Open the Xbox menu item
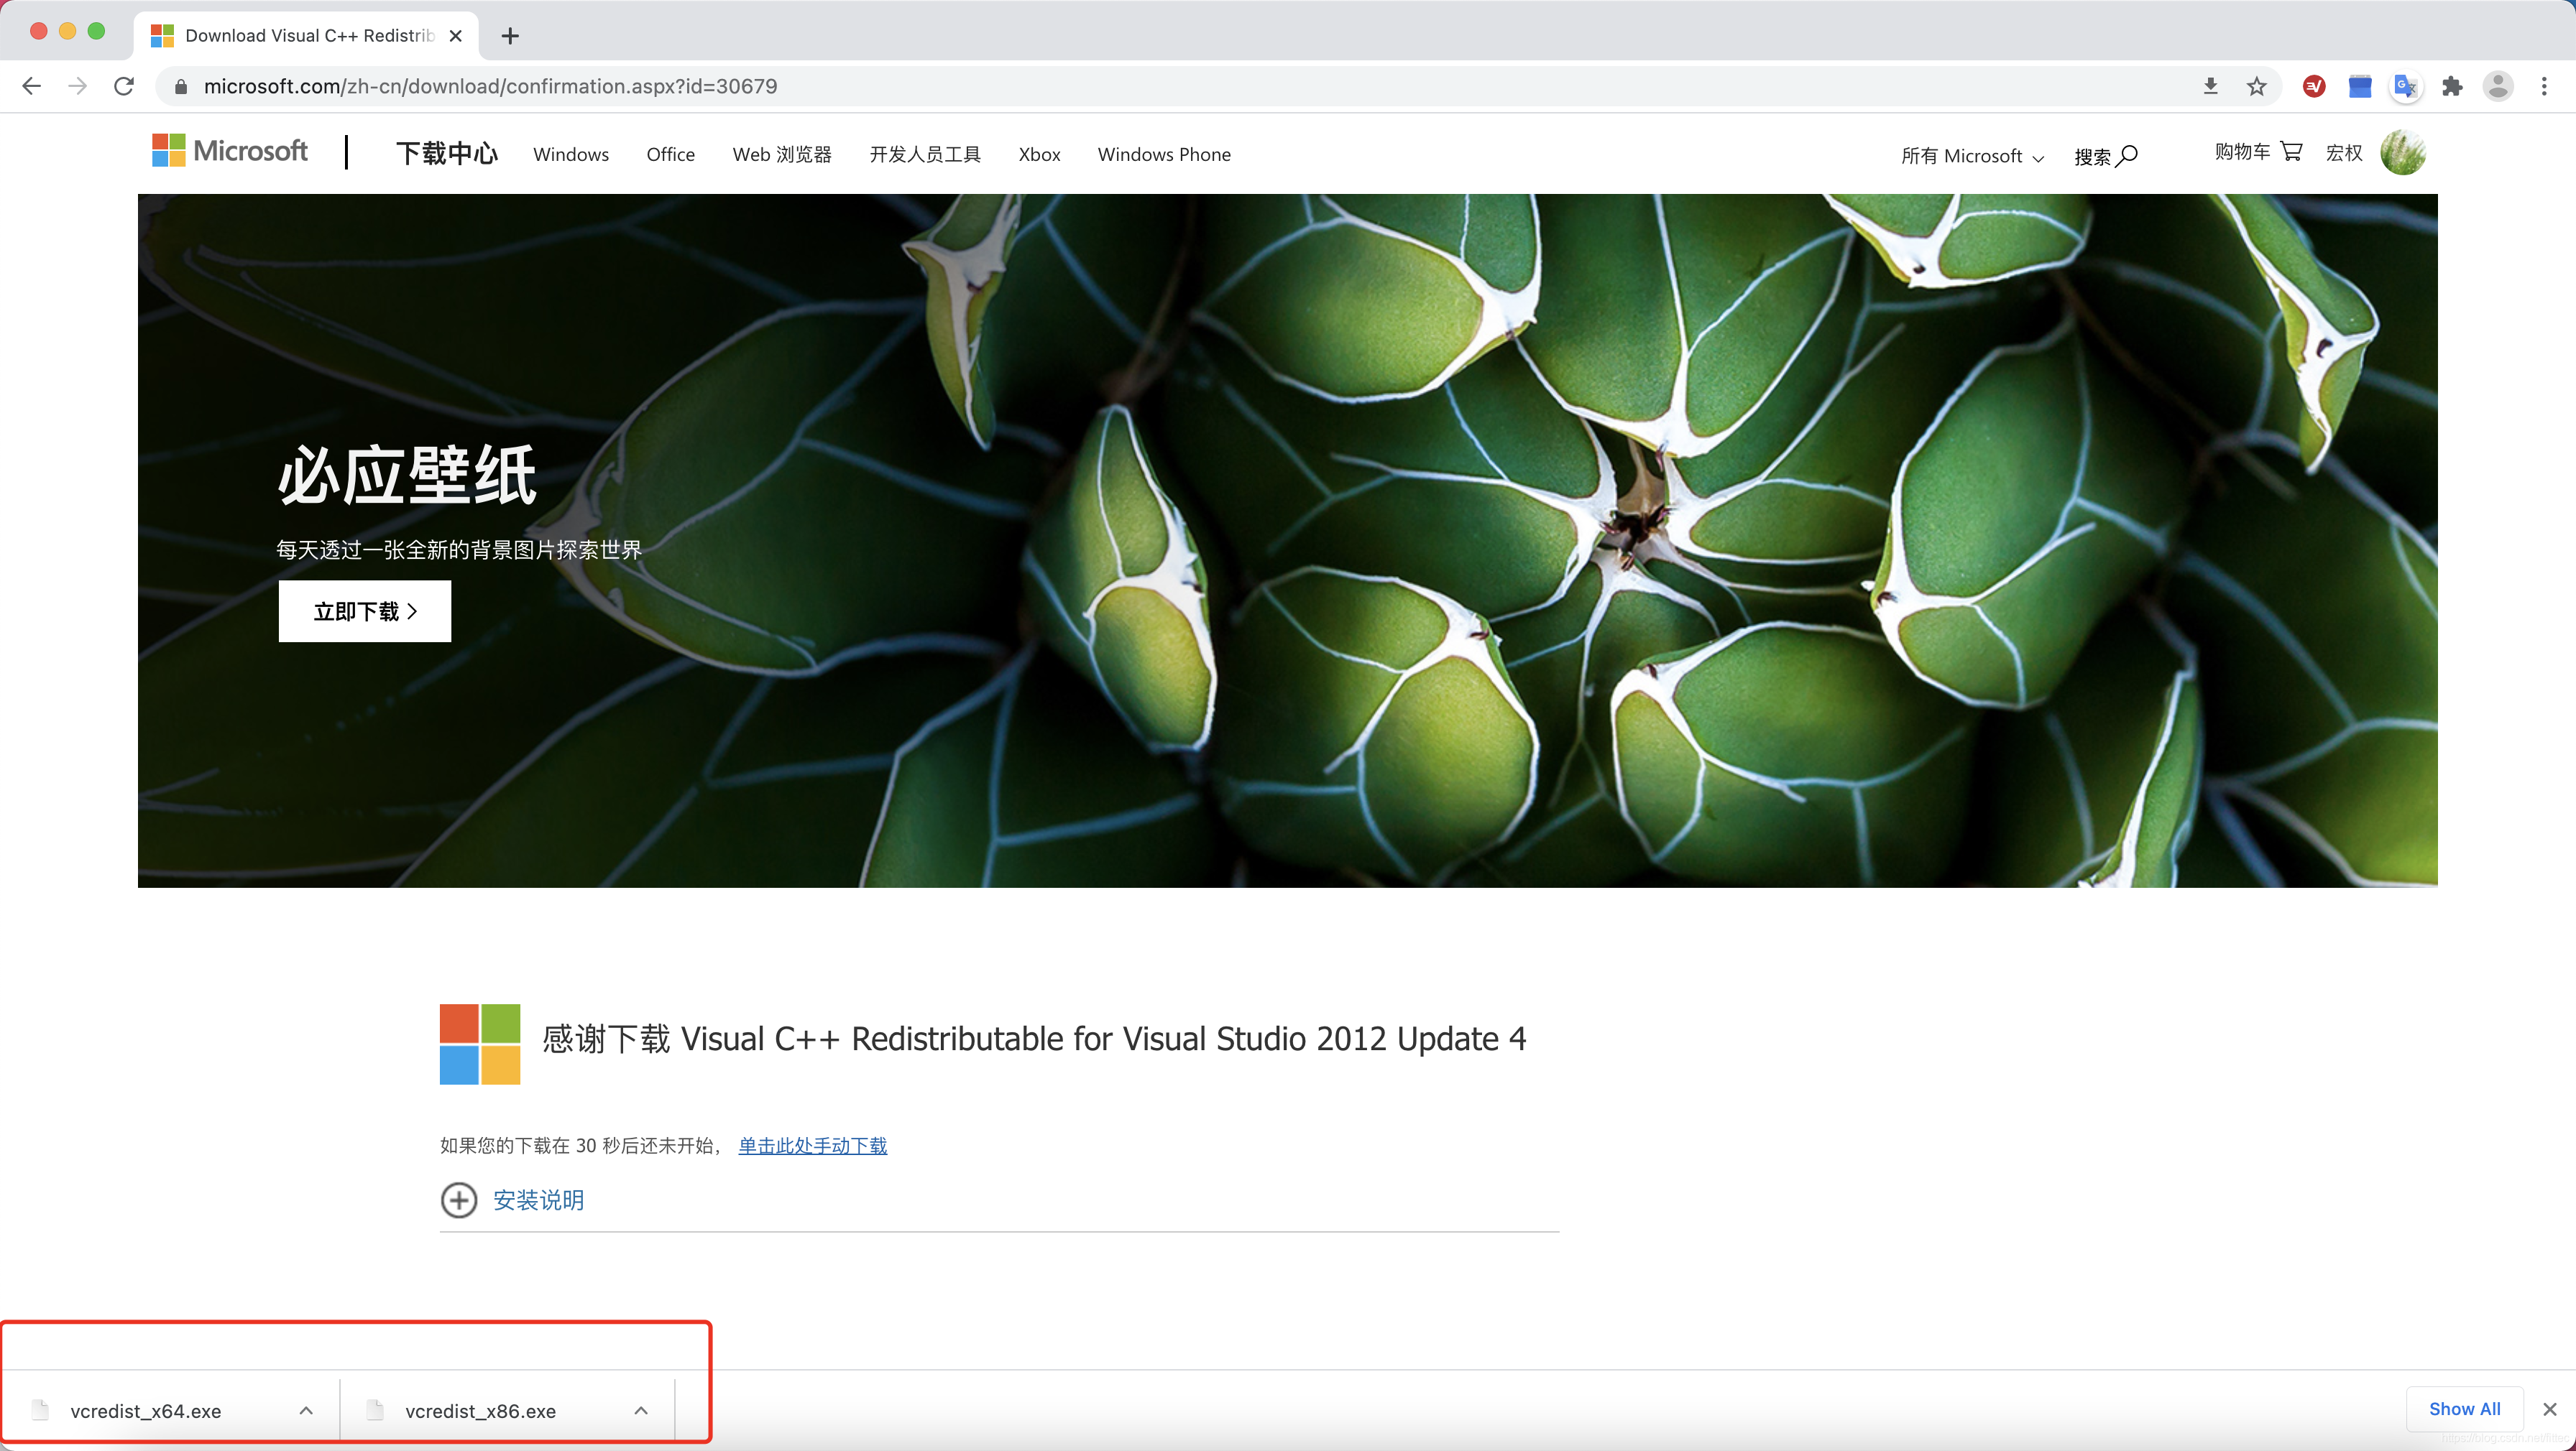This screenshot has height=1451, width=2576. coord(1040,155)
